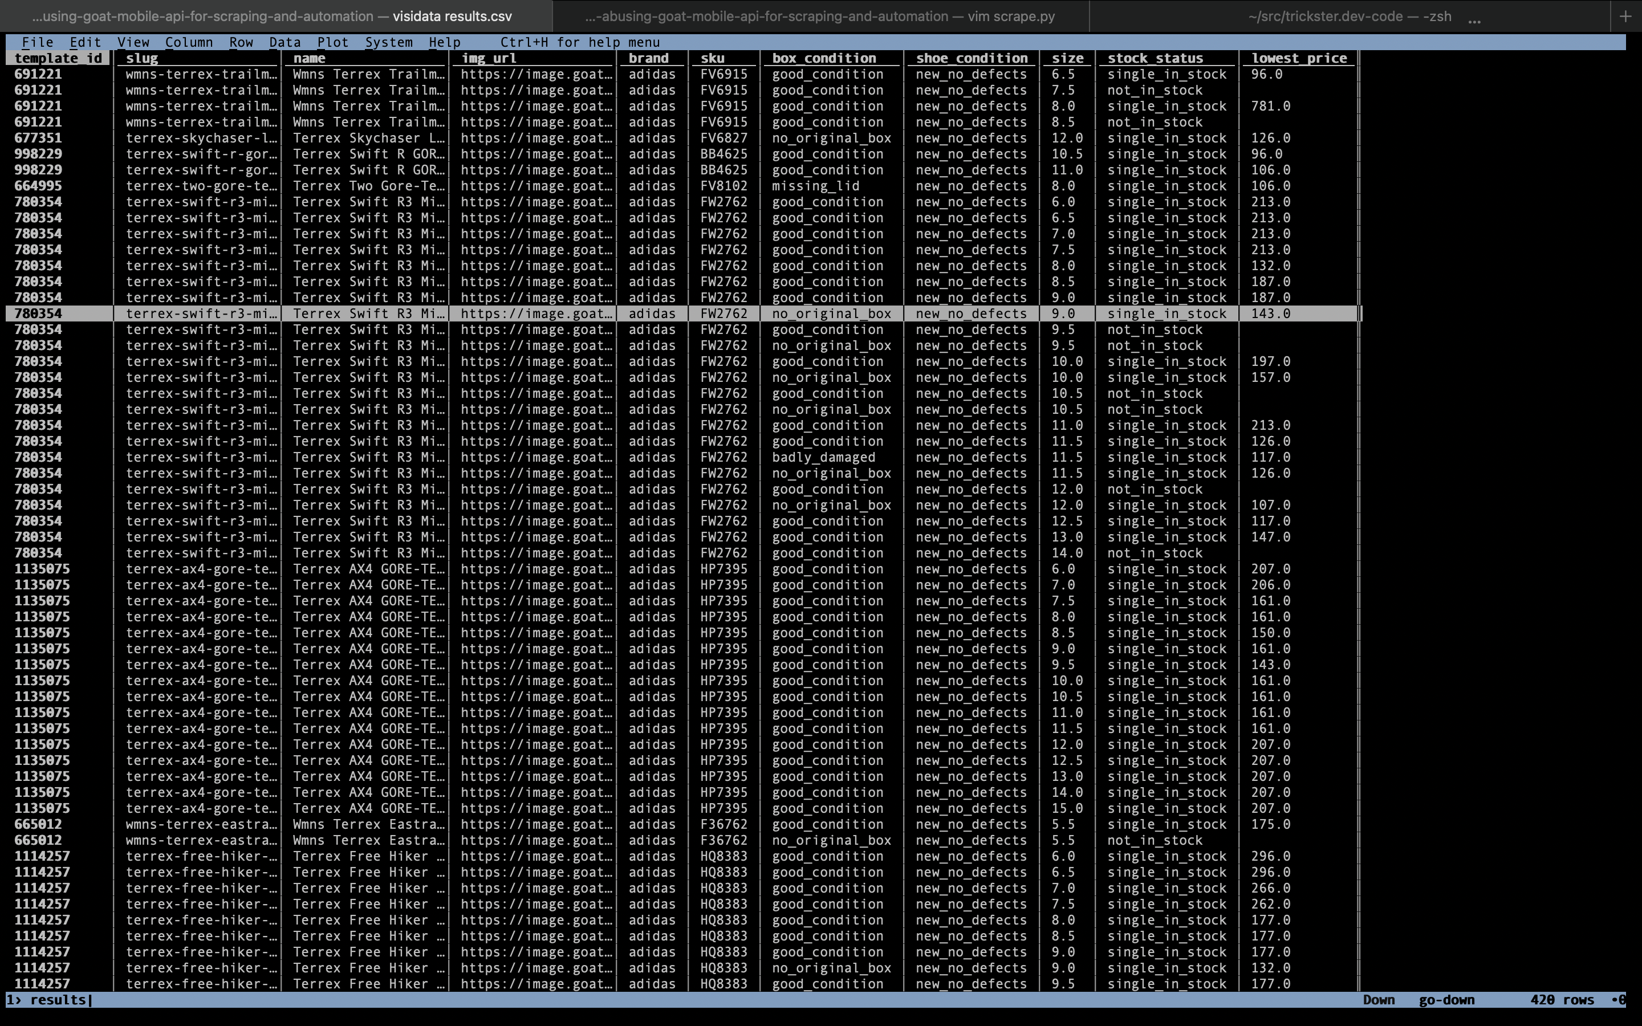
Task: Click the 'badly_damaged' box condition cell
Action: [x=824, y=457]
